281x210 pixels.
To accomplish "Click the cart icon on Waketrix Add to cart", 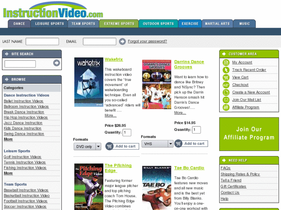I will pos(109,146).
